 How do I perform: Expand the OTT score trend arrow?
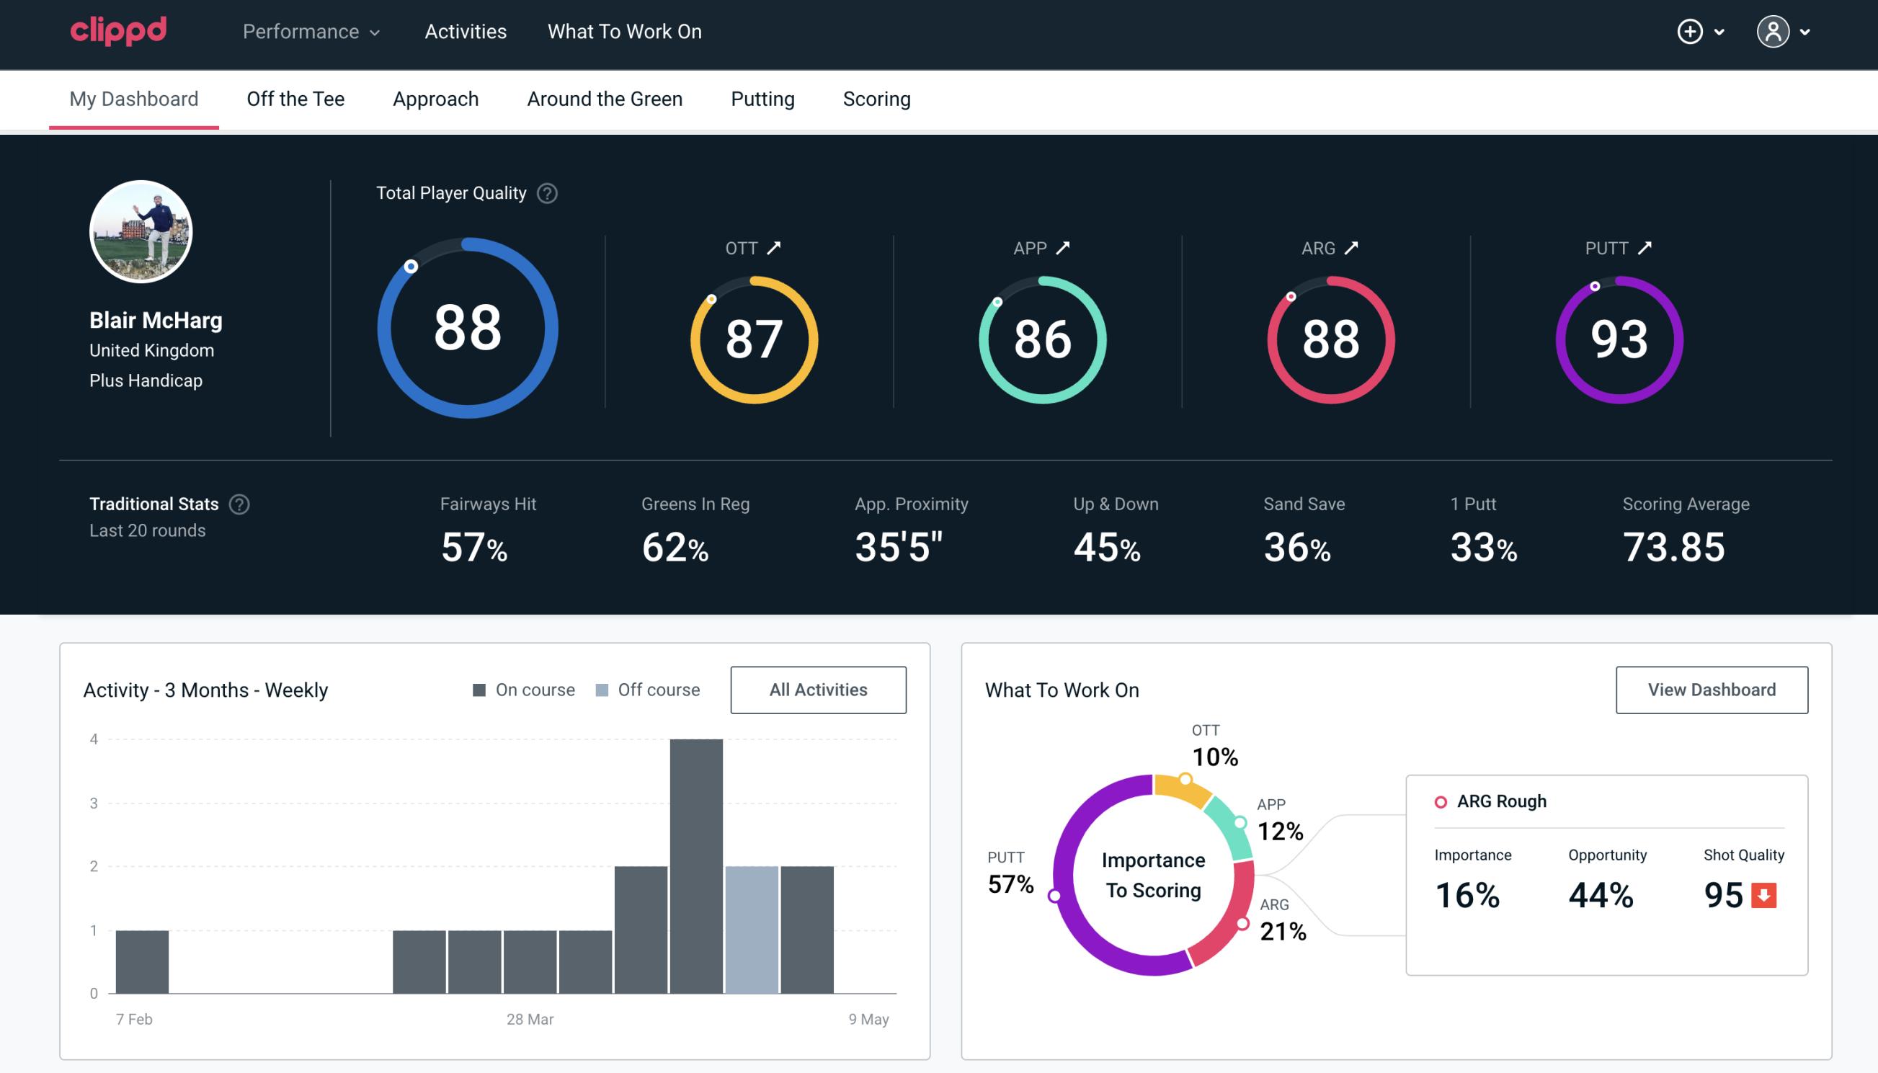coord(774,248)
